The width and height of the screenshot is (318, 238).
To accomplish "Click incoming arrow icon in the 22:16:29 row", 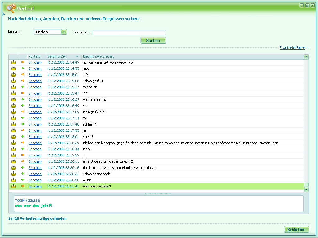I will click(x=23, y=99).
